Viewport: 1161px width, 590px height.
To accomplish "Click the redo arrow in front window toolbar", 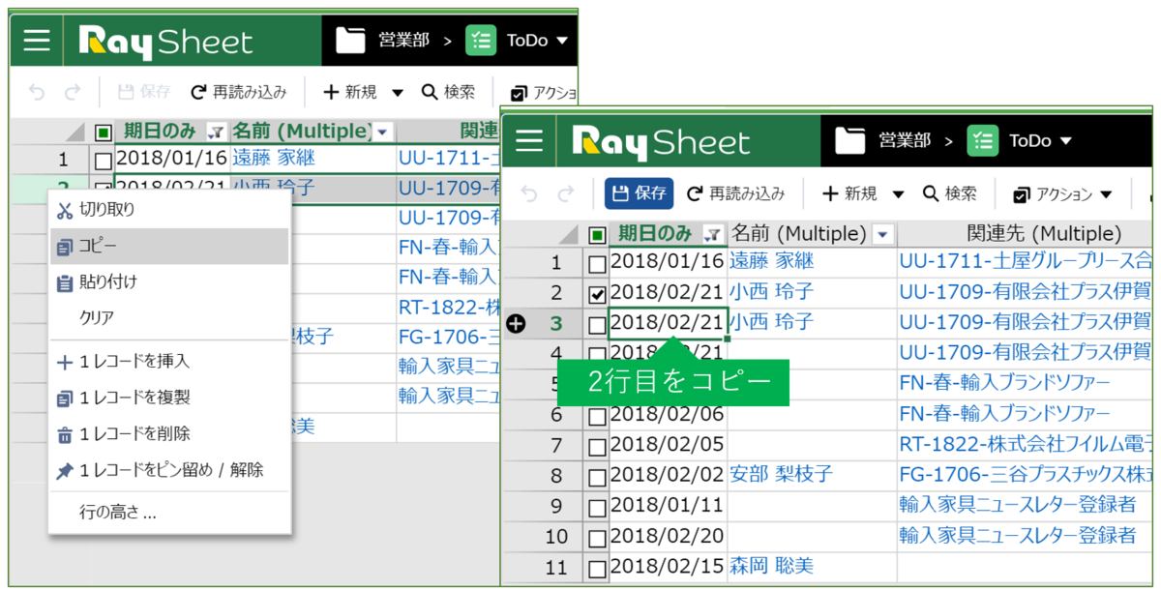I will [x=566, y=193].
